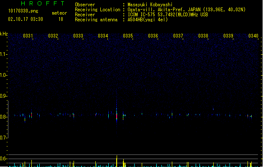Image resolution: width=263 pixels, height=167 pixels.
Task: Click the HROFFT title text
Action: [x=43, y=3]
